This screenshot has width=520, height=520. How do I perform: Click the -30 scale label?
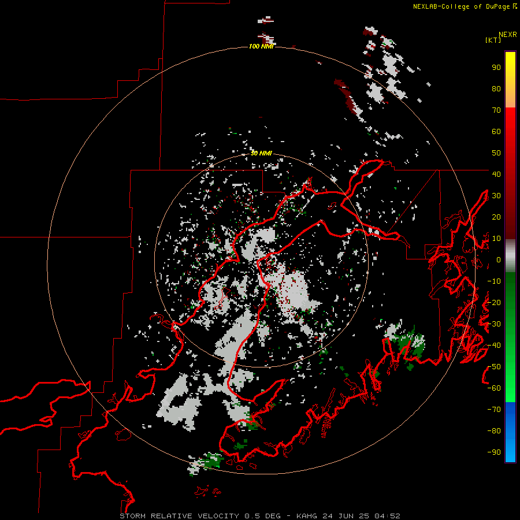tap(494, 324)
